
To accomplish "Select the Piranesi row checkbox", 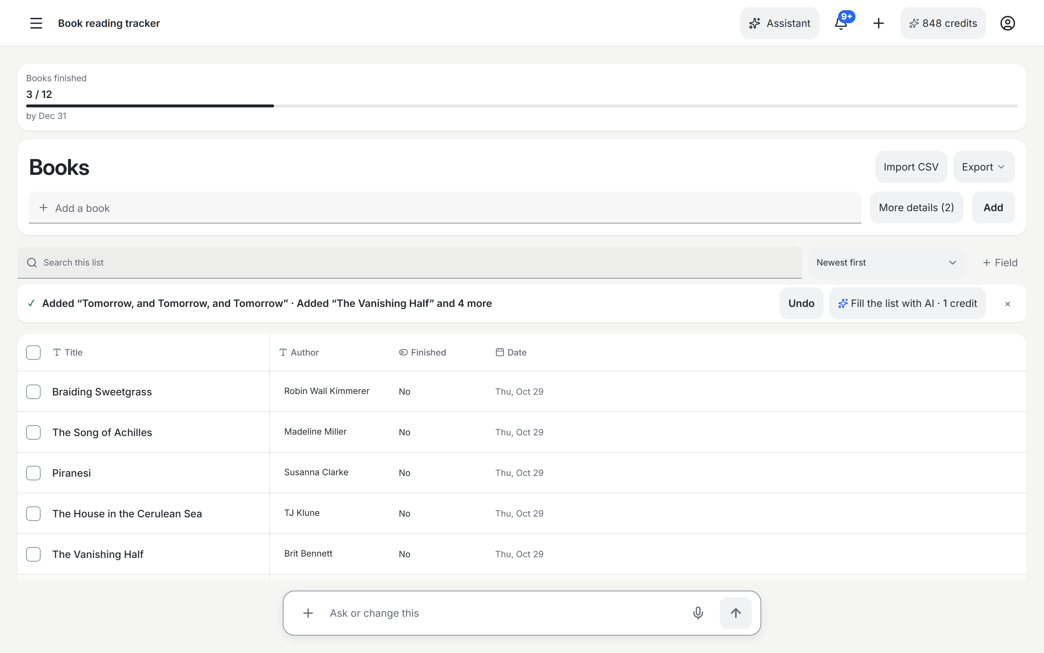I will [x=33, y=473].
